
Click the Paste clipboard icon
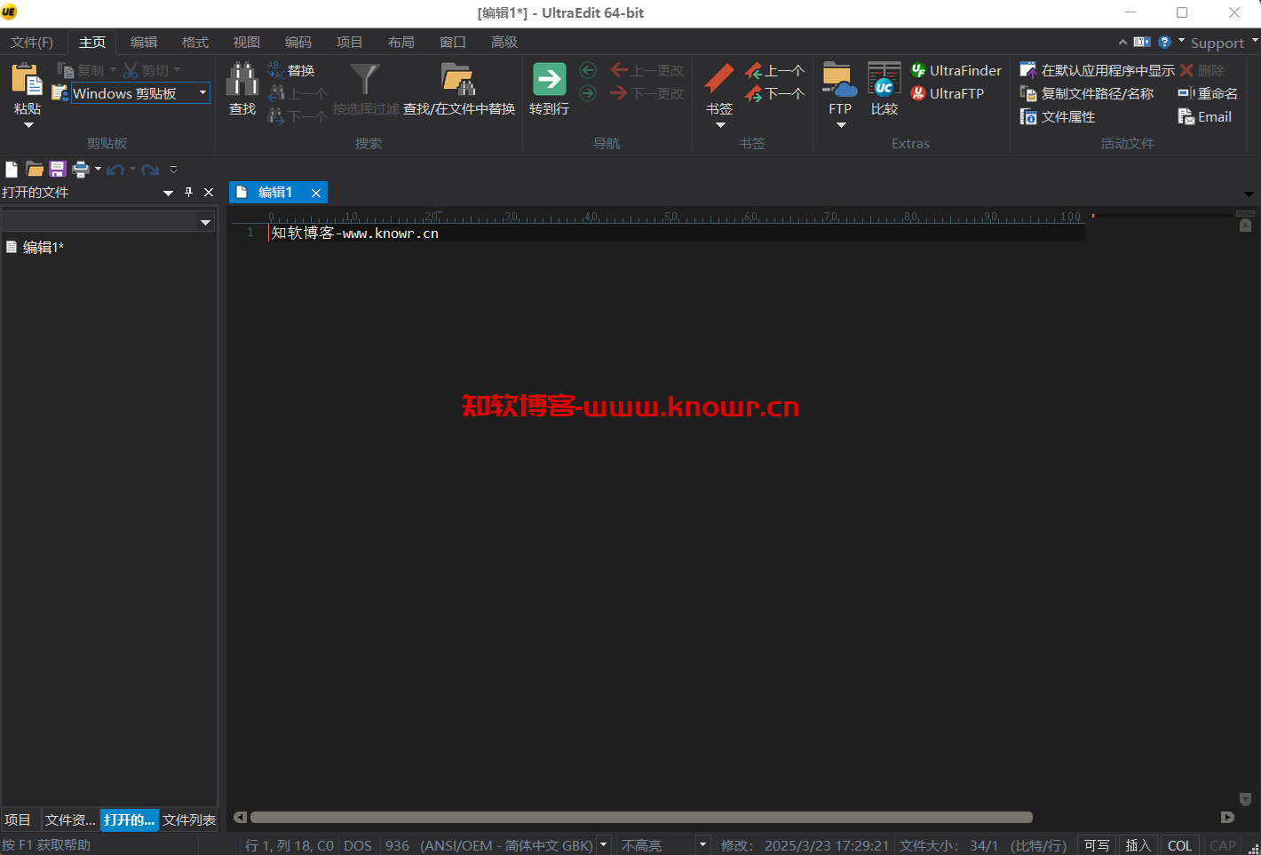[27, 79]
